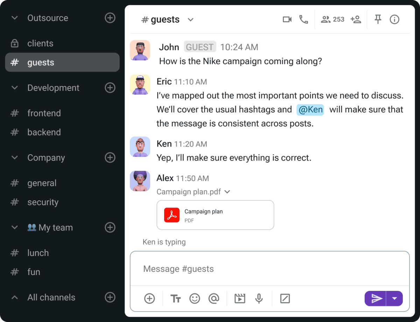Open send options dropdown arrow
The width and height of the screenshot is (420, 322).
coord(395,299)
